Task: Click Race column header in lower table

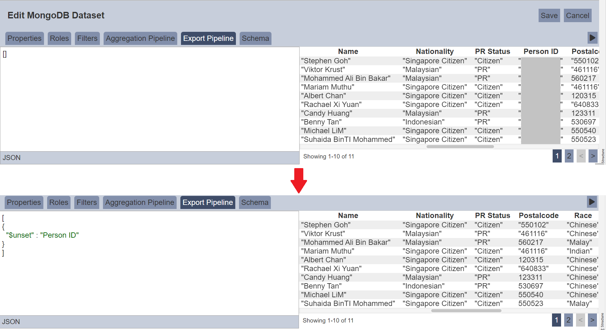Action: (583, 216)
